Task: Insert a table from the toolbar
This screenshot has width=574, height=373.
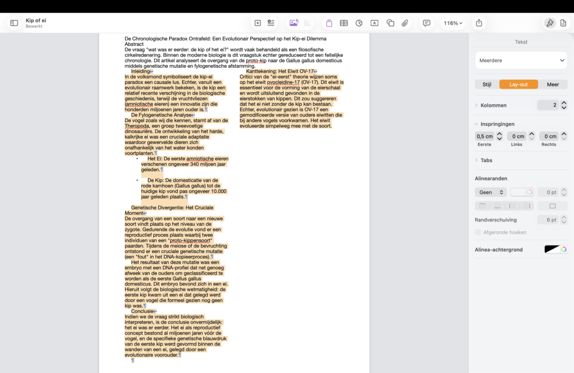Action: coord(343,23)
